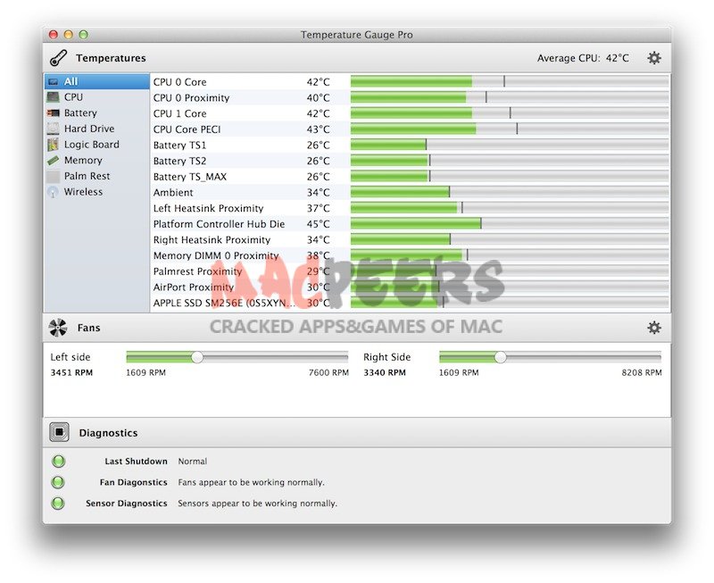This screenshot has height=583, width=714.
Task: Click the 7600 RPM maximum label
Action: pos(328,372)
